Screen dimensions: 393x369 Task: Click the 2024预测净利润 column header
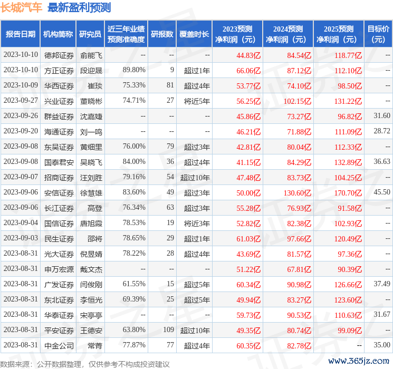click(288, 34)
